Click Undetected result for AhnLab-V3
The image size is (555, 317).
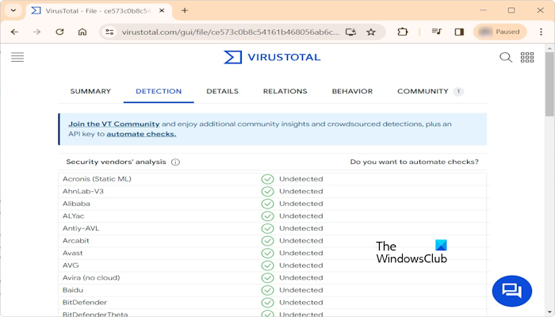(301, 192)
